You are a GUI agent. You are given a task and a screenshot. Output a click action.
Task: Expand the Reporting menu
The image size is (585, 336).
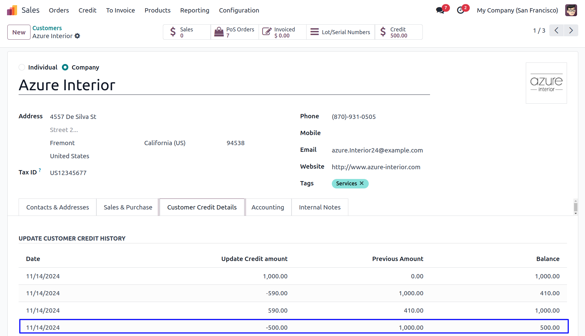coord(195,10)
